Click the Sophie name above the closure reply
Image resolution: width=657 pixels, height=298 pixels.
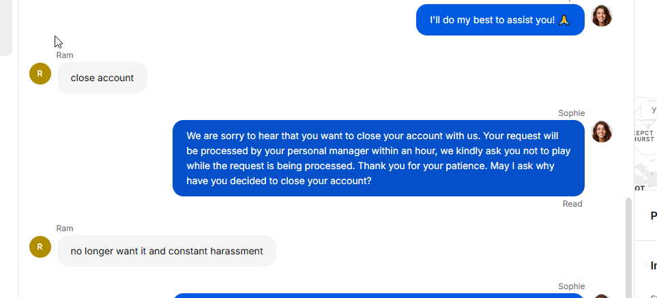click(x=572, y=113)
